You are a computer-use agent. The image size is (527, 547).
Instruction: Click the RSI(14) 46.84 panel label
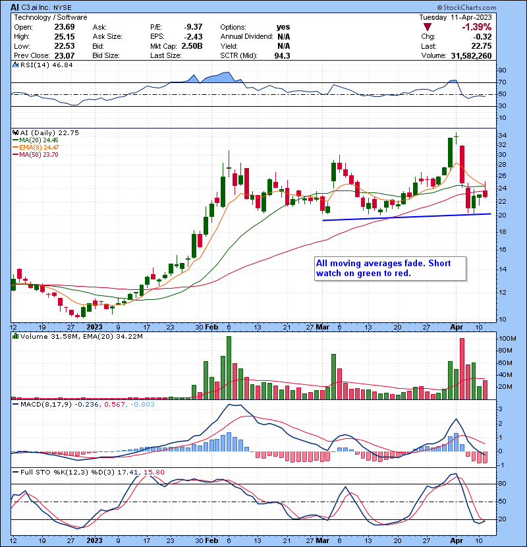(46, 65)
